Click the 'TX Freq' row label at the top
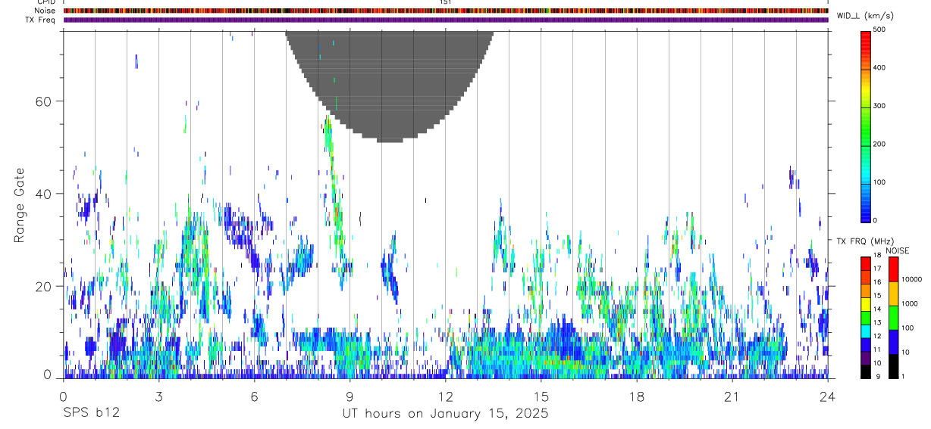 (40, 20)
